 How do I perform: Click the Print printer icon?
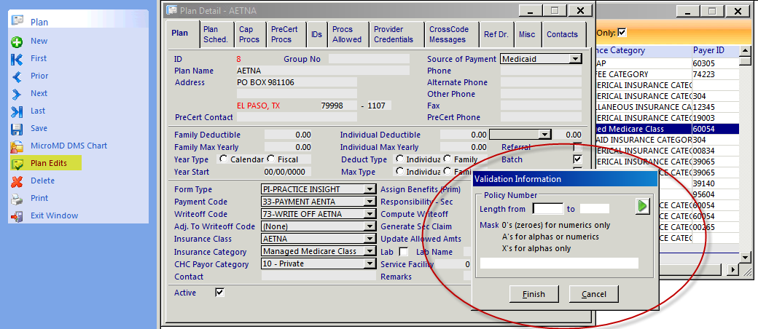click(17, 199)
